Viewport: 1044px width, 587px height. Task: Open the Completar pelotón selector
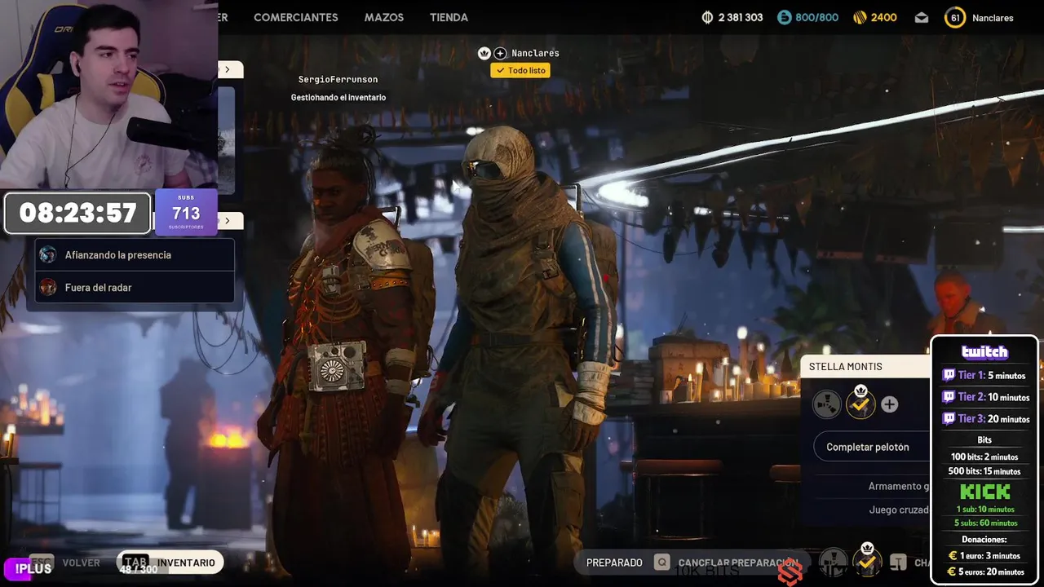(872, 447)
